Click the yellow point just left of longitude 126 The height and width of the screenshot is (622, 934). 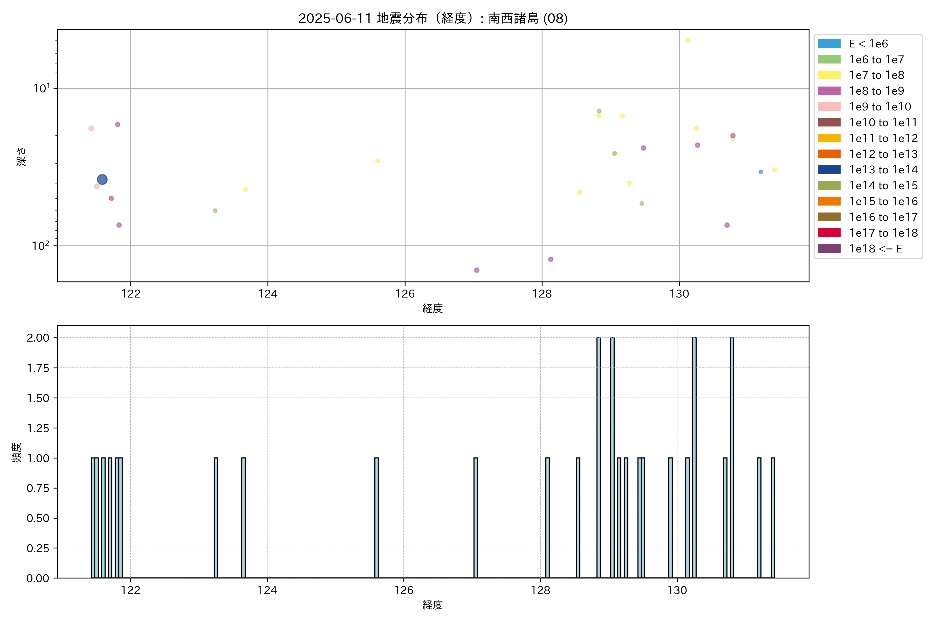click(x=377, y=161)
